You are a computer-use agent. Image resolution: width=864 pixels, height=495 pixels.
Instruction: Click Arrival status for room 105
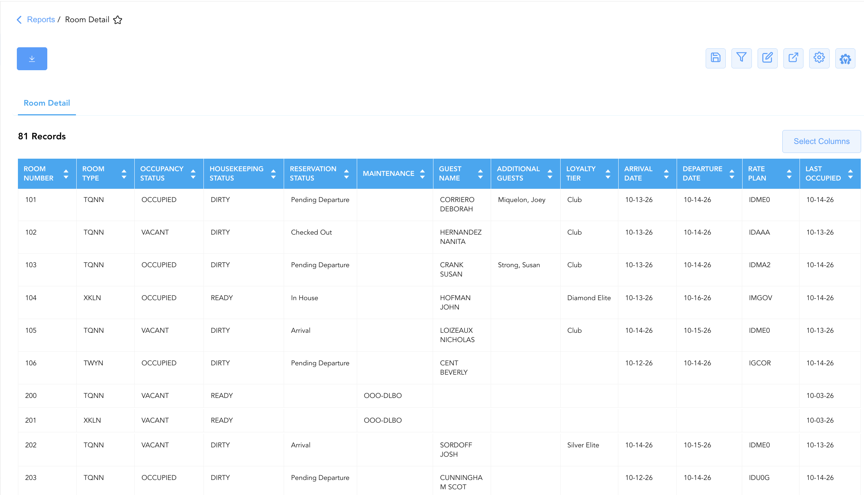click(301, 331)
